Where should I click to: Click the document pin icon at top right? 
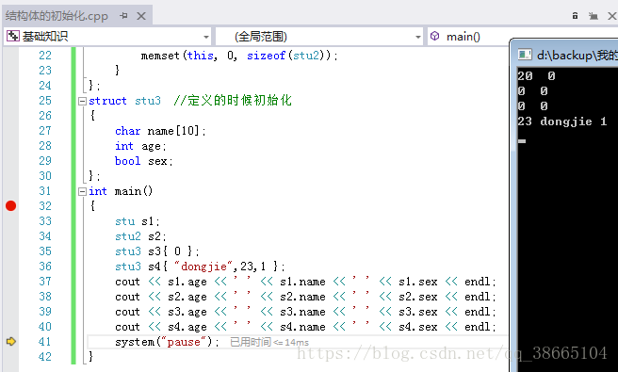pyautogui.click(x=594, y=16)
